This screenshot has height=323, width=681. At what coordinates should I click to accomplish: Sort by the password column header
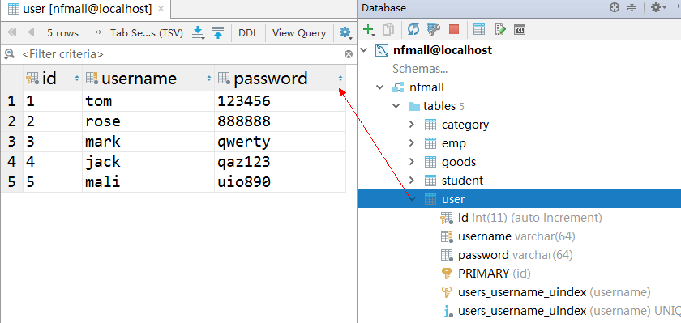[x=281, y=79]
